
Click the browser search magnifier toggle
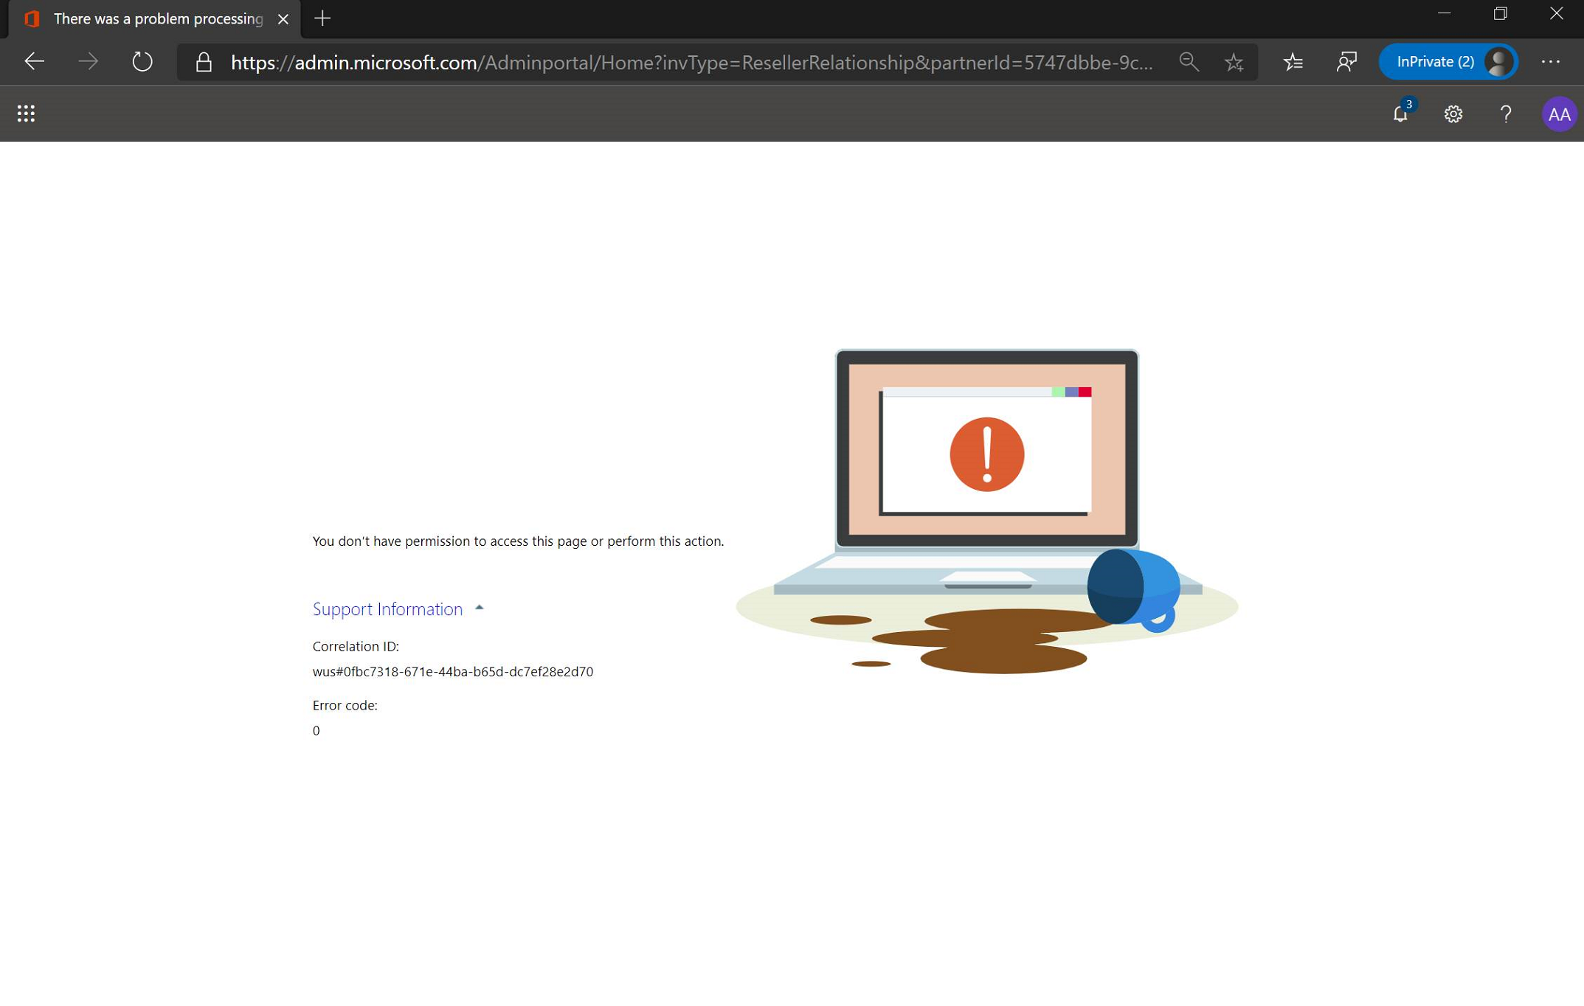(1188, 62)
